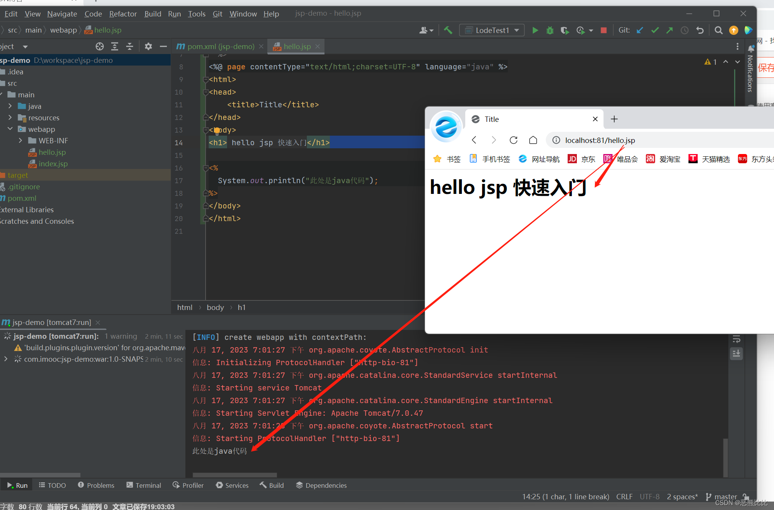Image resolution: width=774 pixels, height=510 pixels.
Task: Click the 'index.jsp' file in project tree
Action: coord(53,164)
